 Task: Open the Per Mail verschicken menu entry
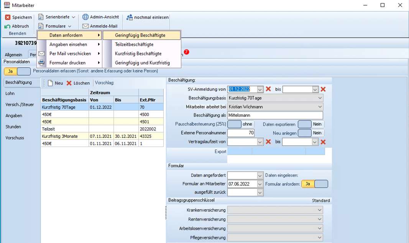70,54
